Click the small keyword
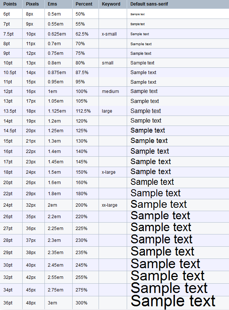Screen dimensions: 229x310 pos(107,63)
